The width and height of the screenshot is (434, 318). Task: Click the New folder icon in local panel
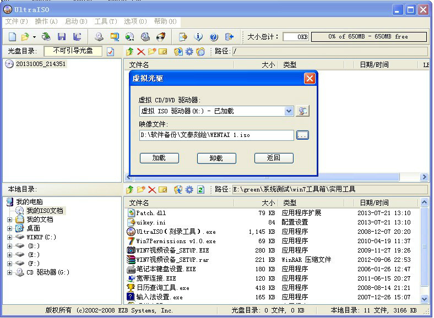click(141, 189)
